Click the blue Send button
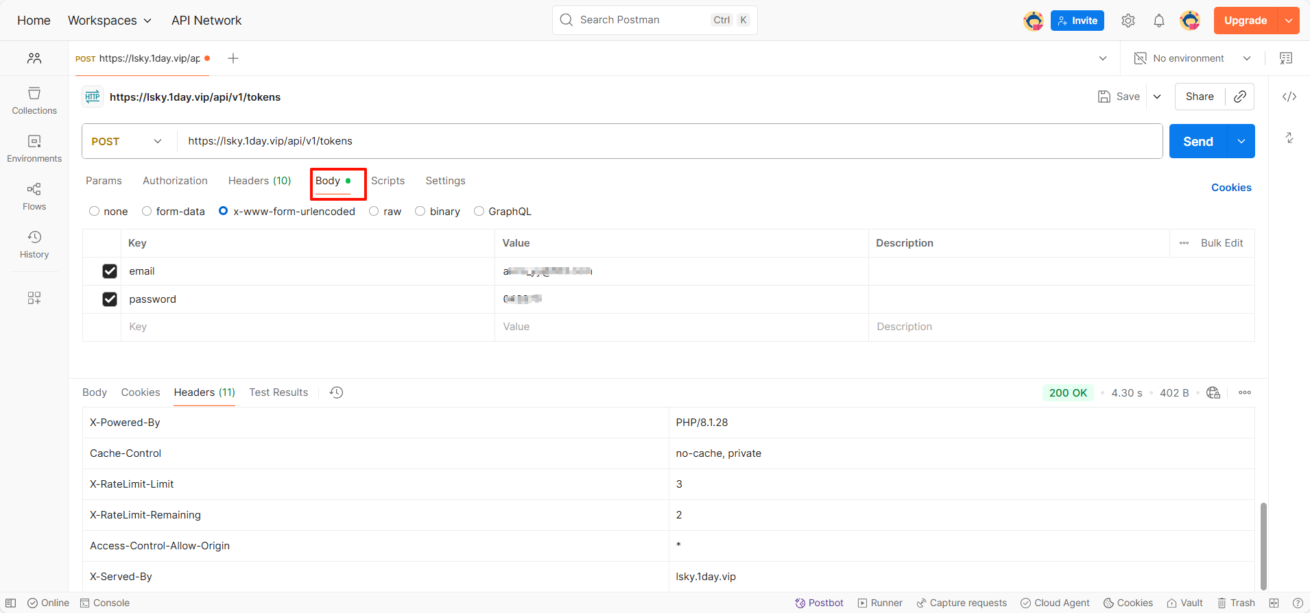Viewport: 1310px width, 613px height. tap(1198, 141)
